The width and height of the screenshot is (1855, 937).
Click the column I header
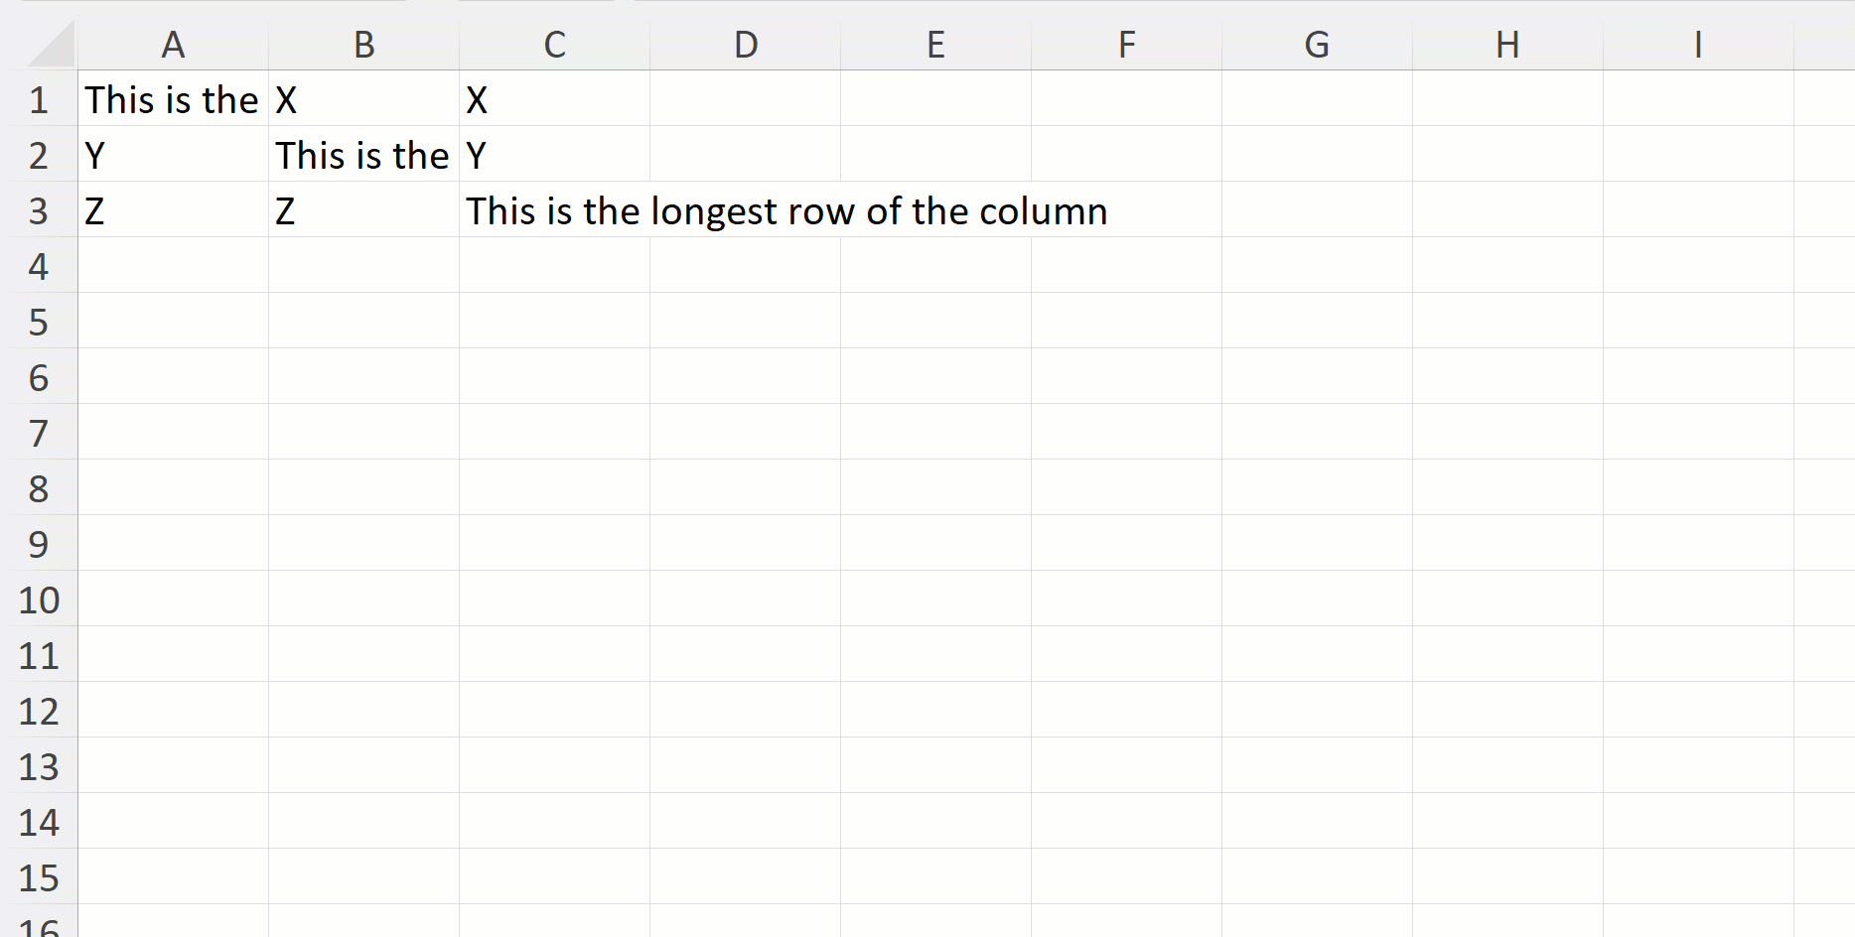tap(1698, 45)
